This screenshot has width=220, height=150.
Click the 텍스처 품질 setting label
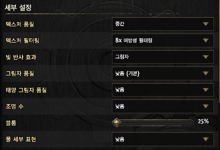click(x=20, y=24)
